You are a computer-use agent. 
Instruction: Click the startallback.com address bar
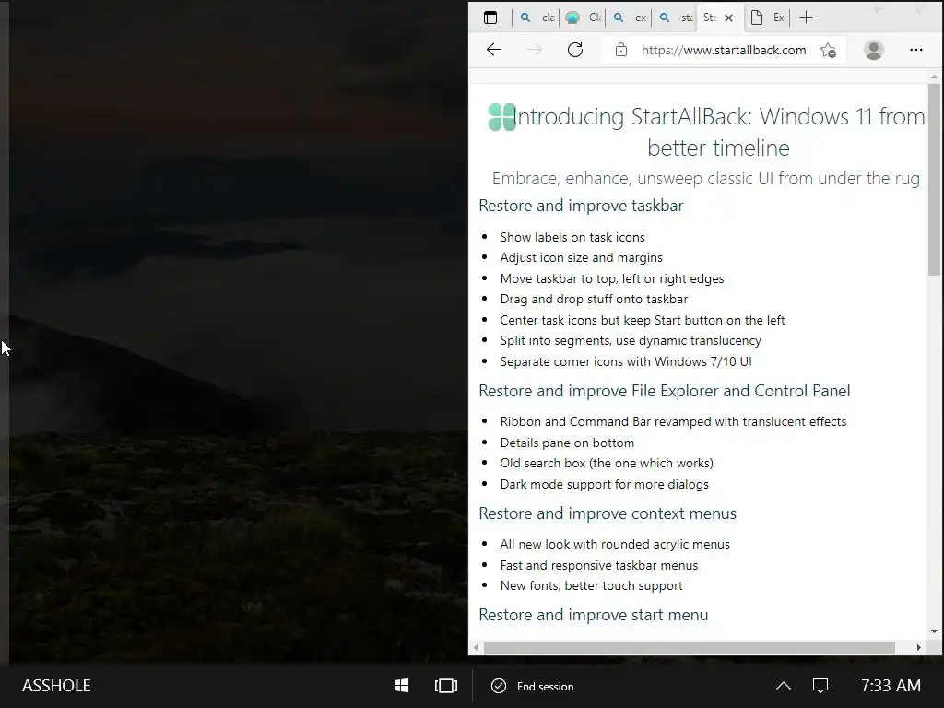723,50
